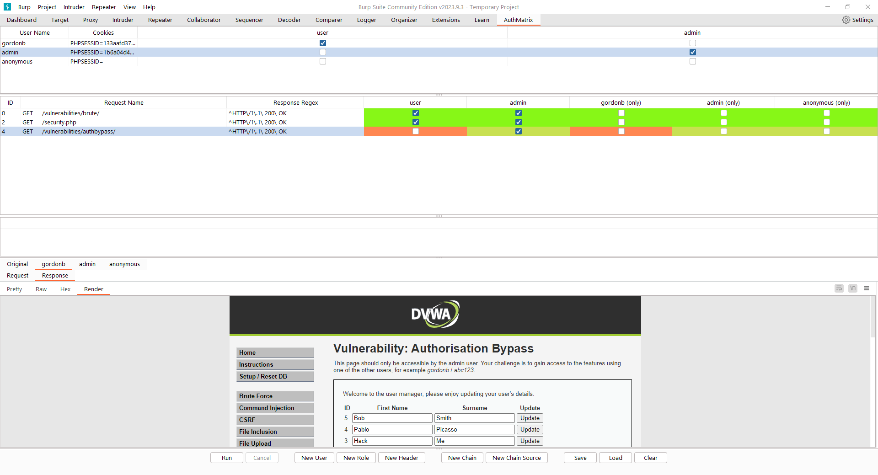Switch to the Sequencer tab

[x=249, y=20]
